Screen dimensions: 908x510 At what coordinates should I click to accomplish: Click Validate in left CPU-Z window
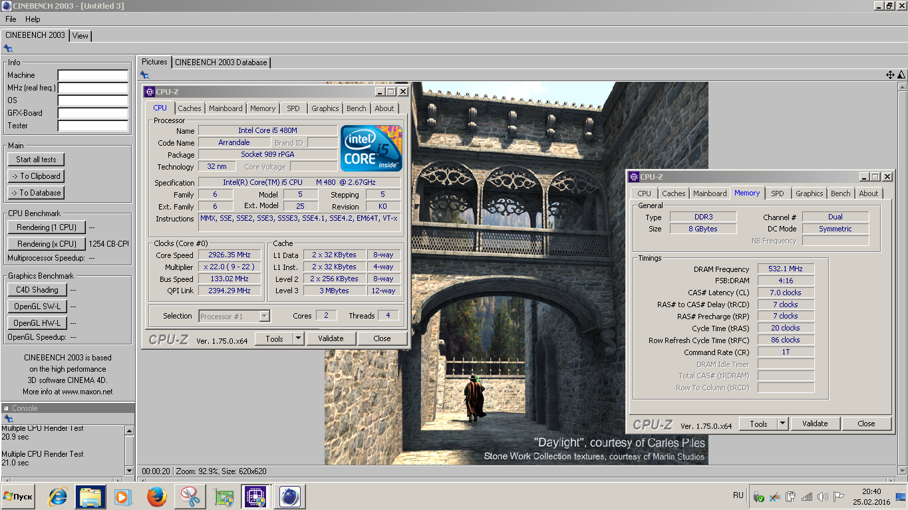(331, 338)
